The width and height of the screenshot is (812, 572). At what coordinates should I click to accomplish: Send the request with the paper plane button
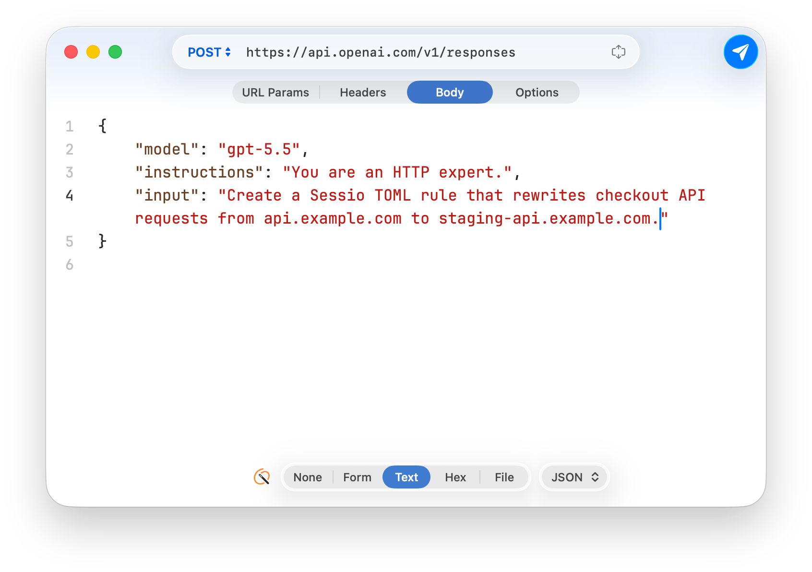[x=740, y=52]
